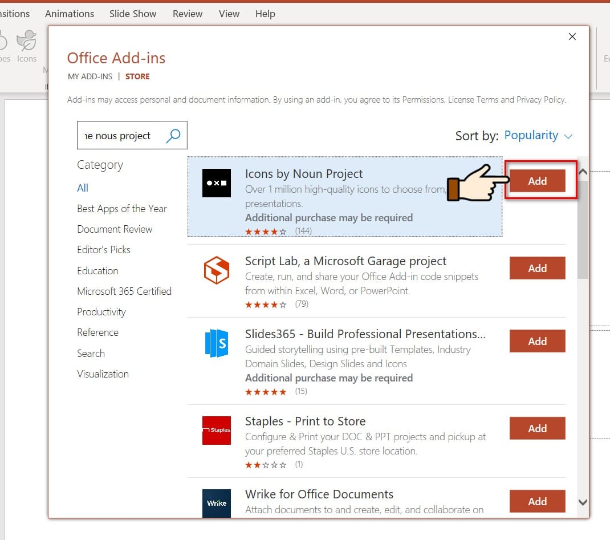Viewport: 610px width, 540px height.
Task: Open the Review ribbon tab
Action: [188, 14]
